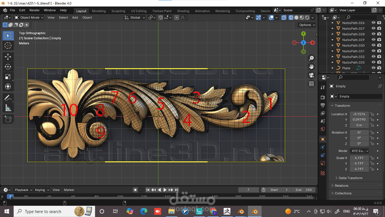385x217 pixels.
Task: Disable render for NurbsPath.030 camera icon
Action: 379,45
